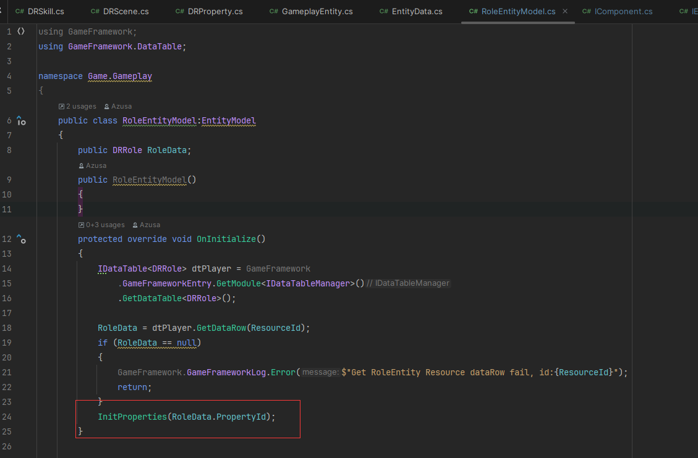The width and height of the screenshot is (698, 458).
Task: Click the Azusa author hint above the constructor
Action: pos(93,165)
